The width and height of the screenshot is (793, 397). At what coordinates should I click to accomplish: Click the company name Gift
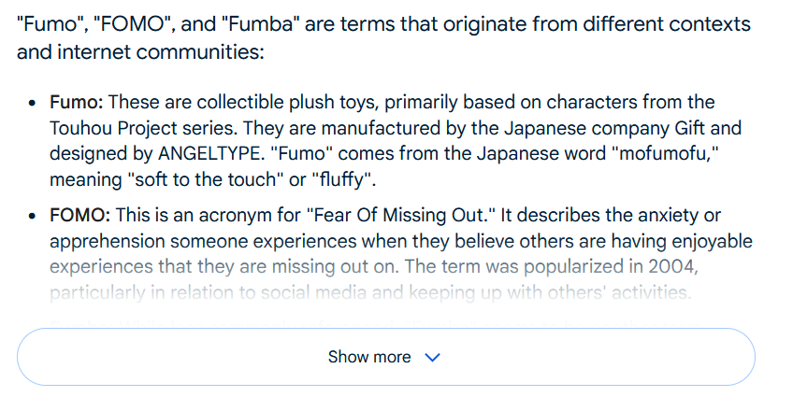[690, 128]
